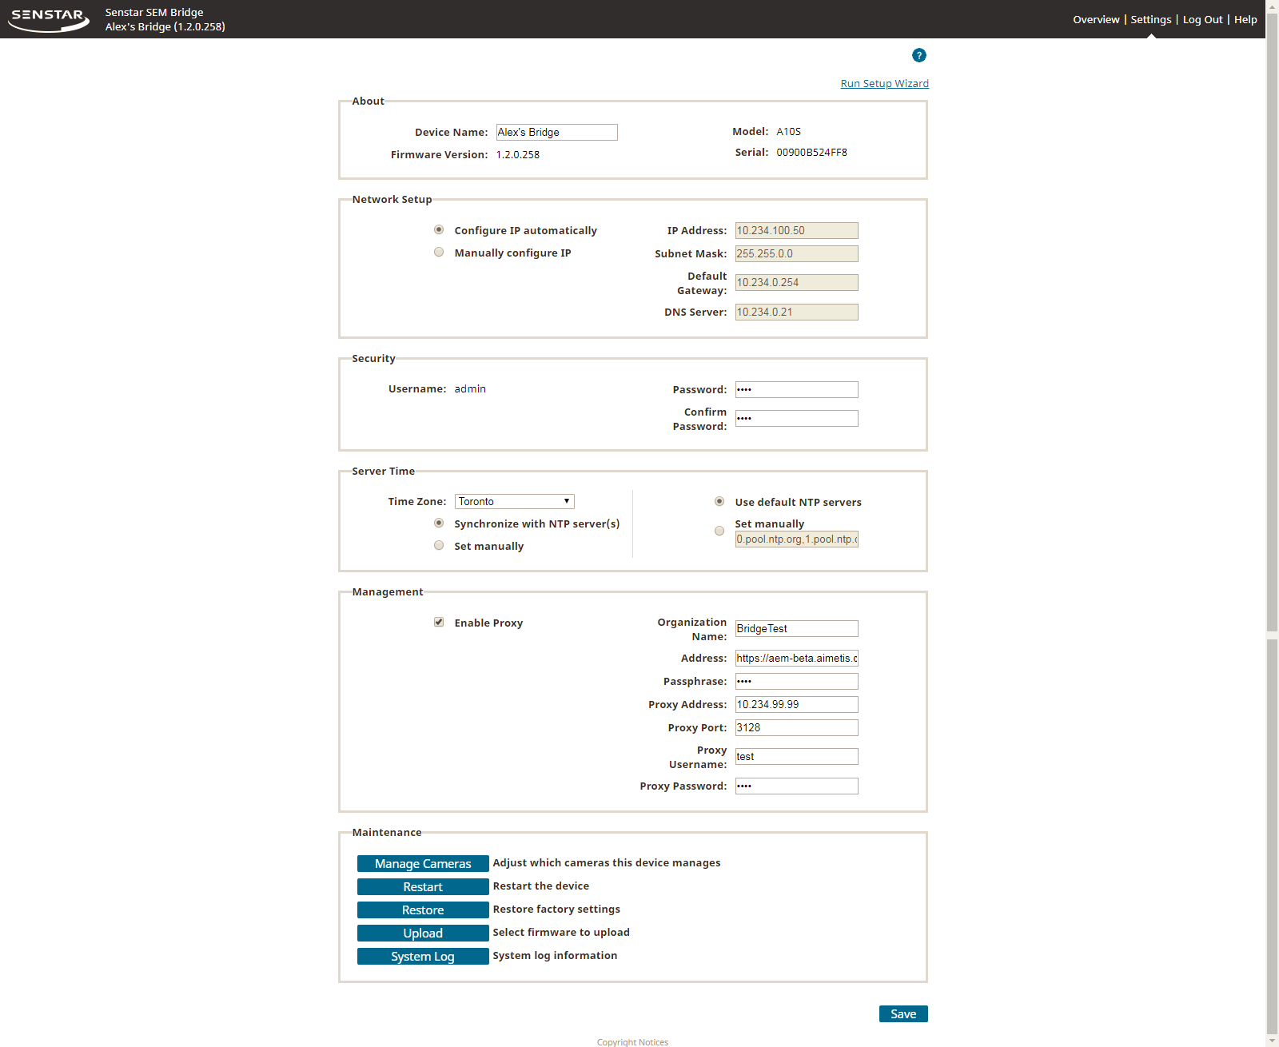1279x1047 pixels.
Task: Focus the Passphrase field
Action: pos(797,681)
